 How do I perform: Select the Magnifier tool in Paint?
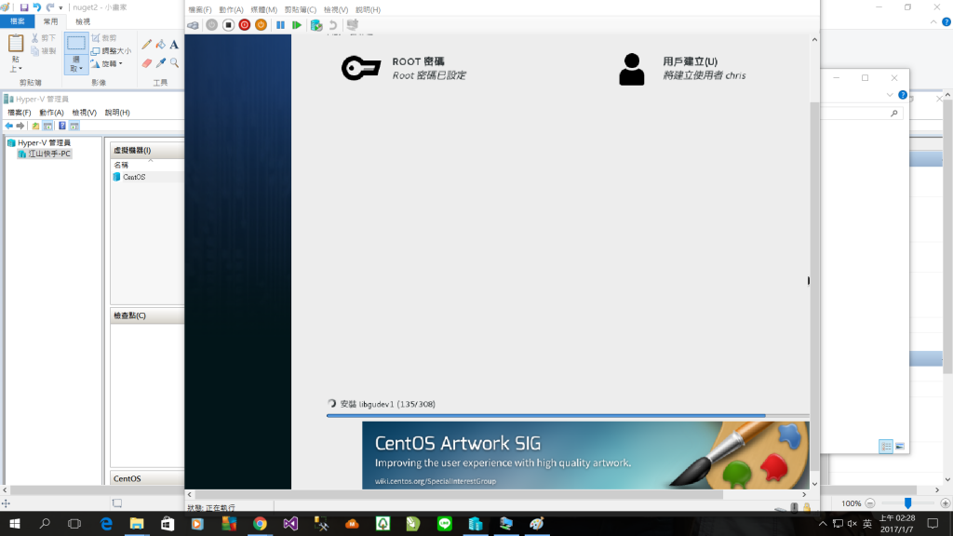coord(174,62)
